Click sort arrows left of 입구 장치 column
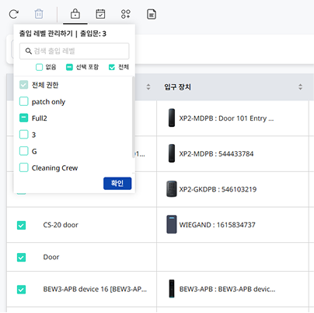The width and height of the screenshot is (314, 313). click(148, 87)
